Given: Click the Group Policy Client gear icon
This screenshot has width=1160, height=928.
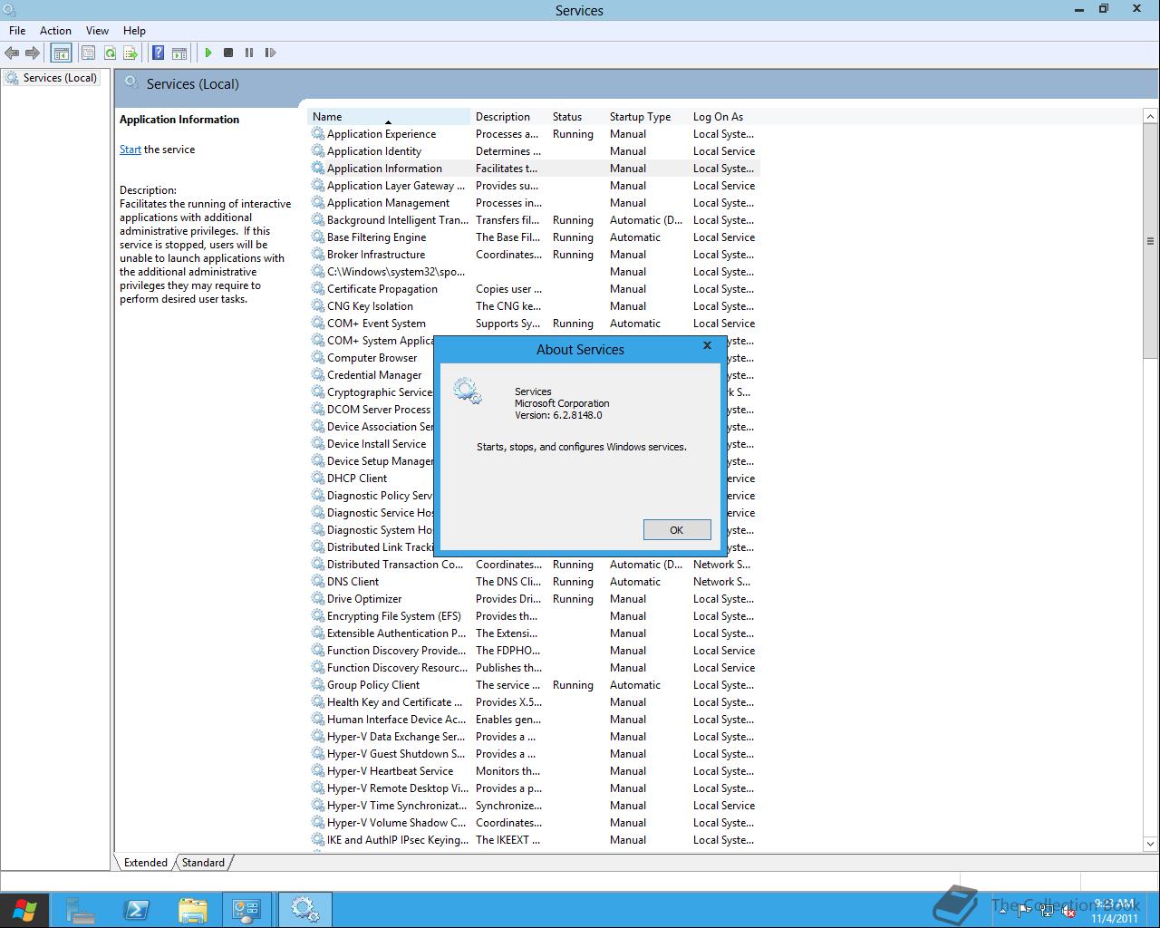Looking at the screenshot, I should [x=318, y=685].
